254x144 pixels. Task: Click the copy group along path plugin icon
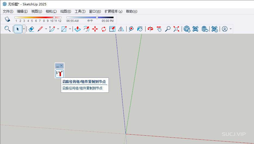point(59,74)
